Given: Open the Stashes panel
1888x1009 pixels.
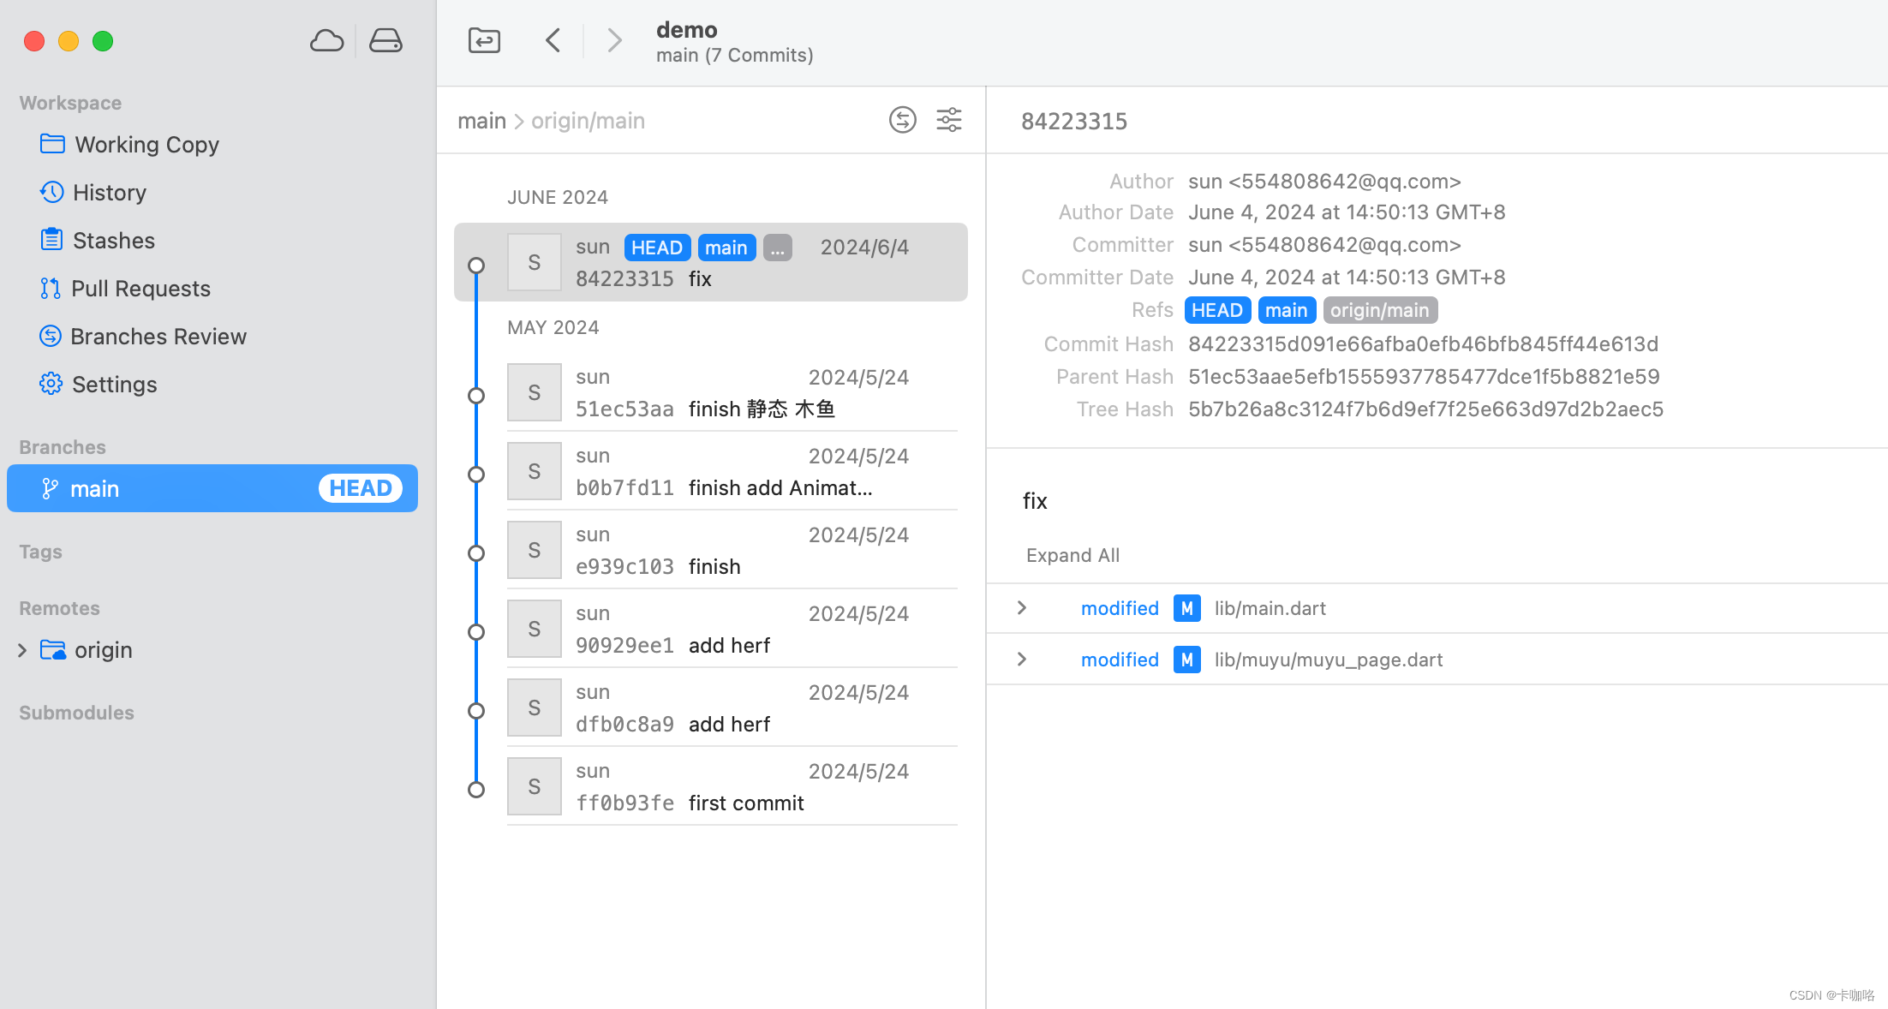Looking at the screenshot, I should pos(113,240).
